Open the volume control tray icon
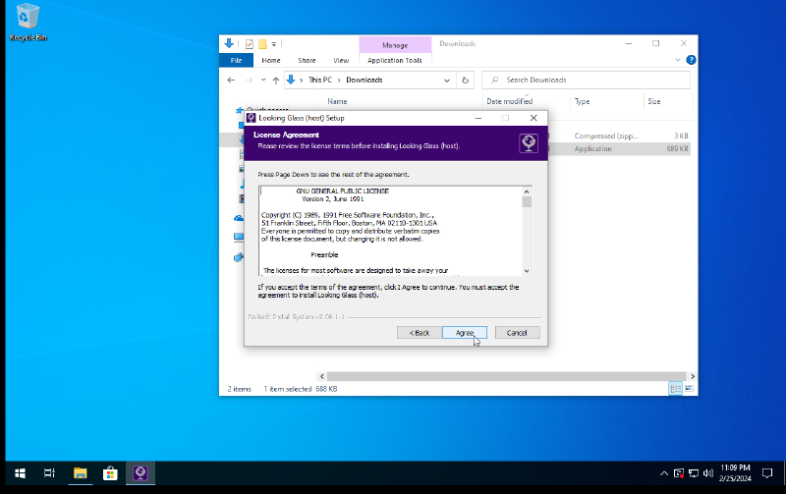Screen dimensions: 786x494 coord(707,473)
